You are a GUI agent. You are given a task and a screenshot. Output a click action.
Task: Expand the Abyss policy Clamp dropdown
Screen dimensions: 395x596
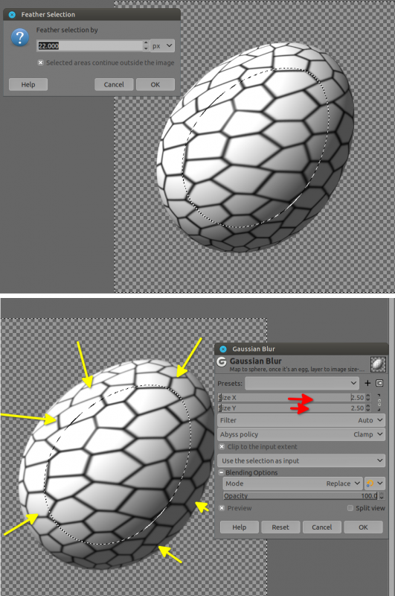point(301,434)
